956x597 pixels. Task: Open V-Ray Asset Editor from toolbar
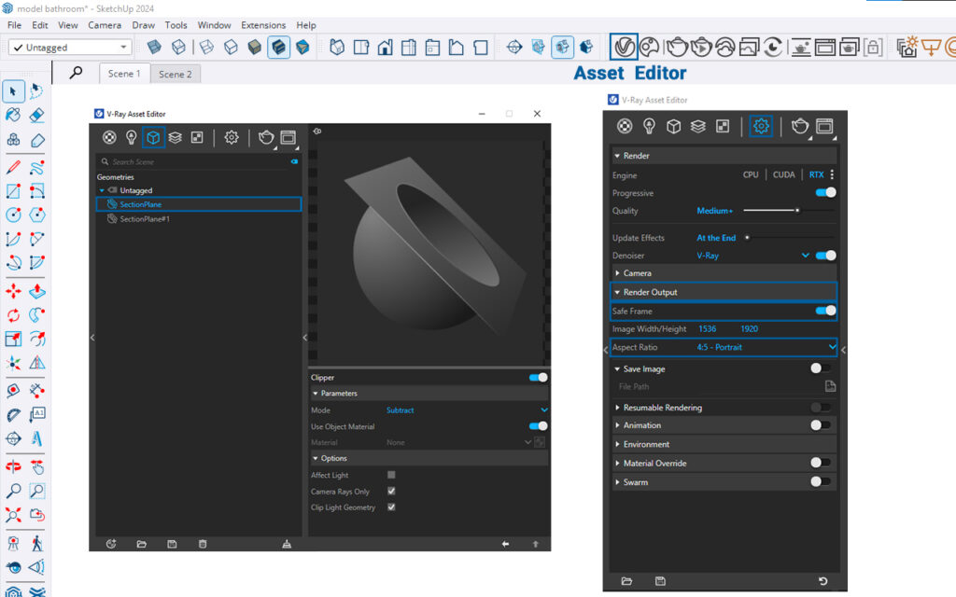[x=624, y=46]
